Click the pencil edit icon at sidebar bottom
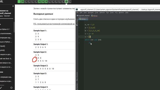The image size is (160, 90). click(1, 88)
